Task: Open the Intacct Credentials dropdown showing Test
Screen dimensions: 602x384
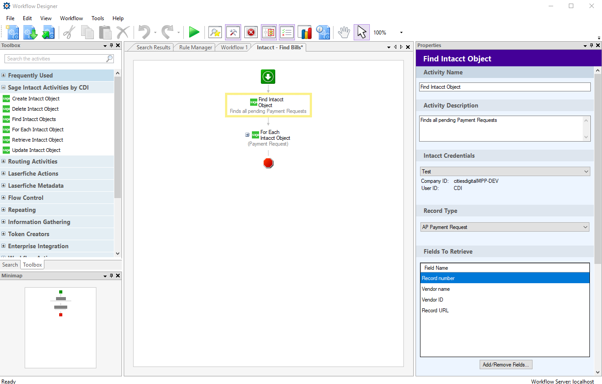Action: point(505,172)
